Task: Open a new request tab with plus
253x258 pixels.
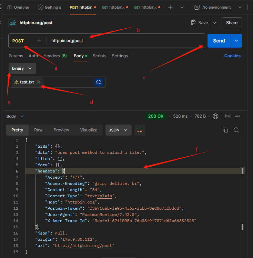Action: point(170,7)
